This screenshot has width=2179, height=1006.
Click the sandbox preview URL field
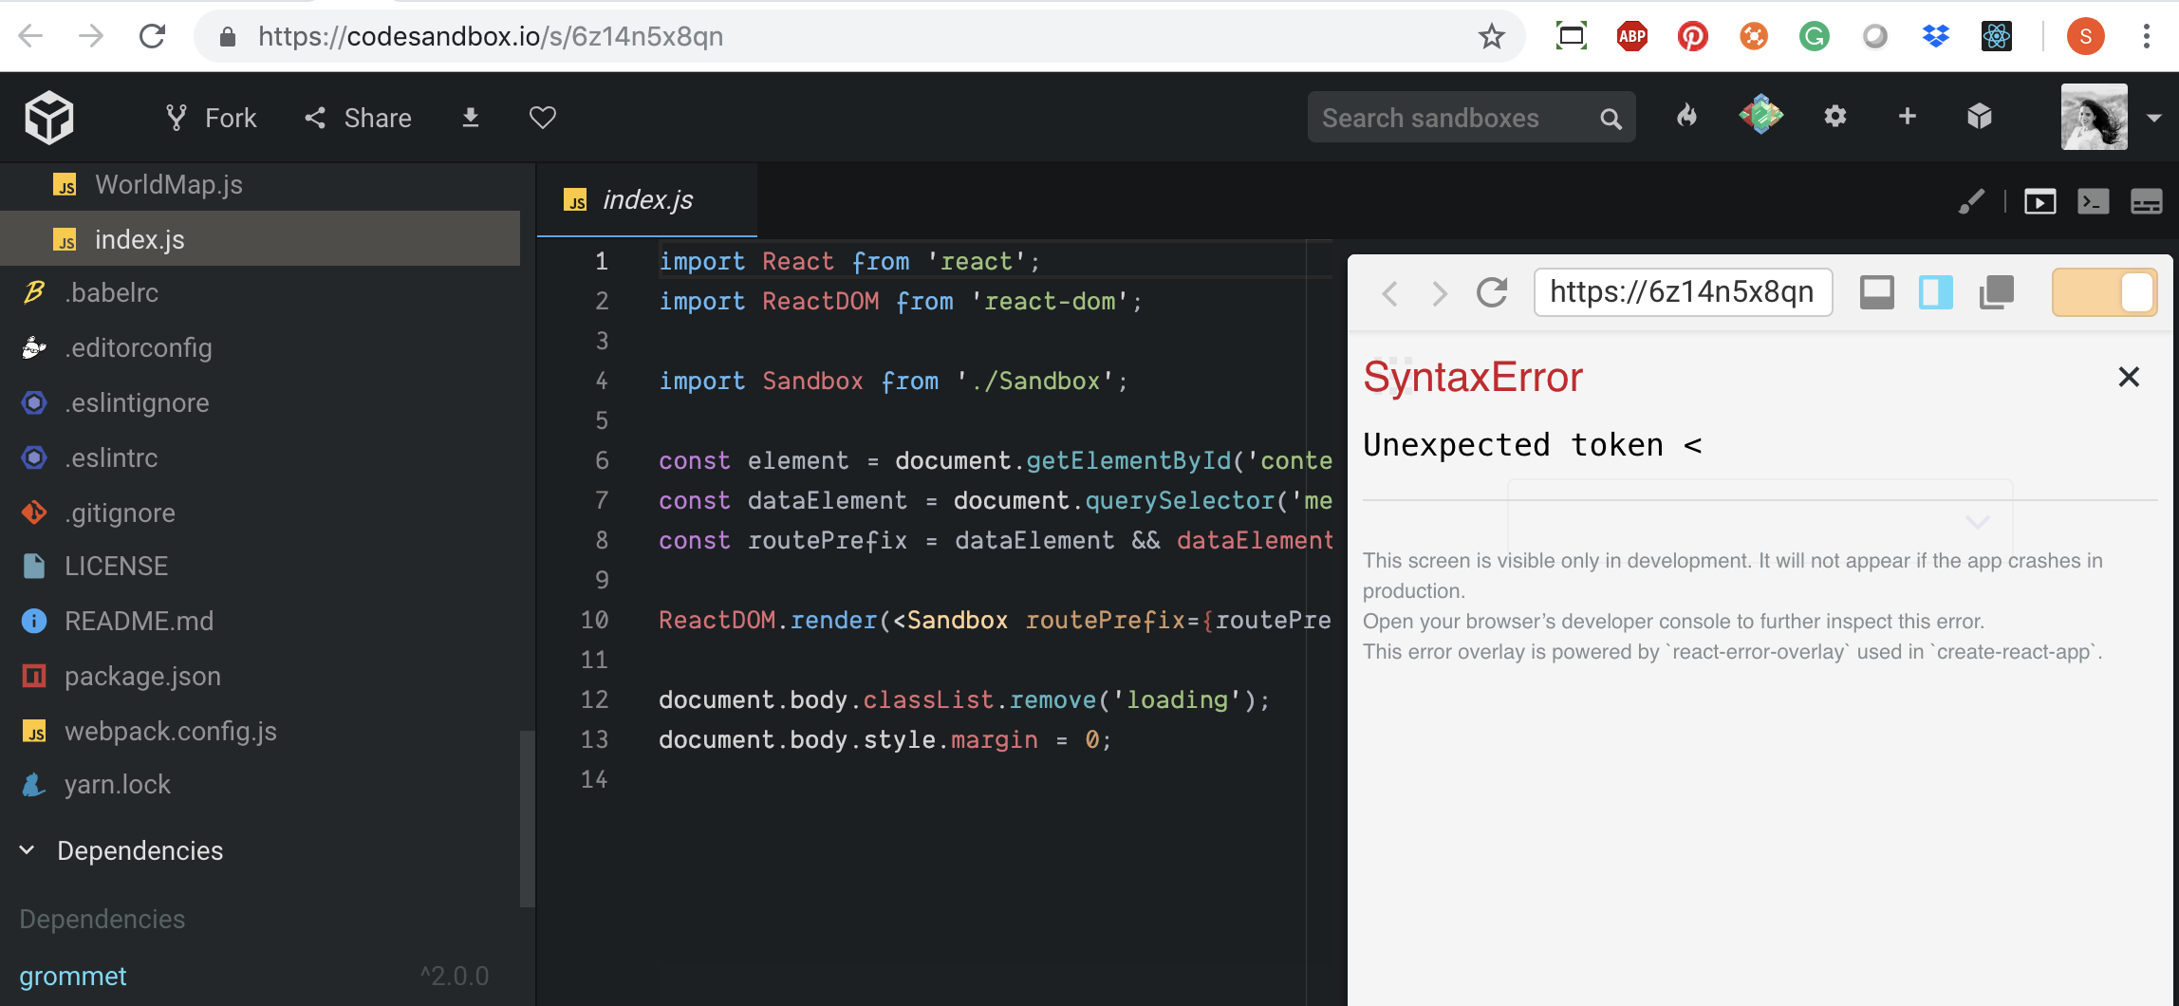(1683, 292)
